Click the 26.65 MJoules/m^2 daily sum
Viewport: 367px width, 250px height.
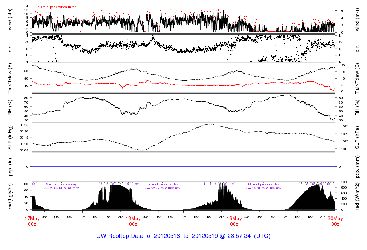coord(62,188)
